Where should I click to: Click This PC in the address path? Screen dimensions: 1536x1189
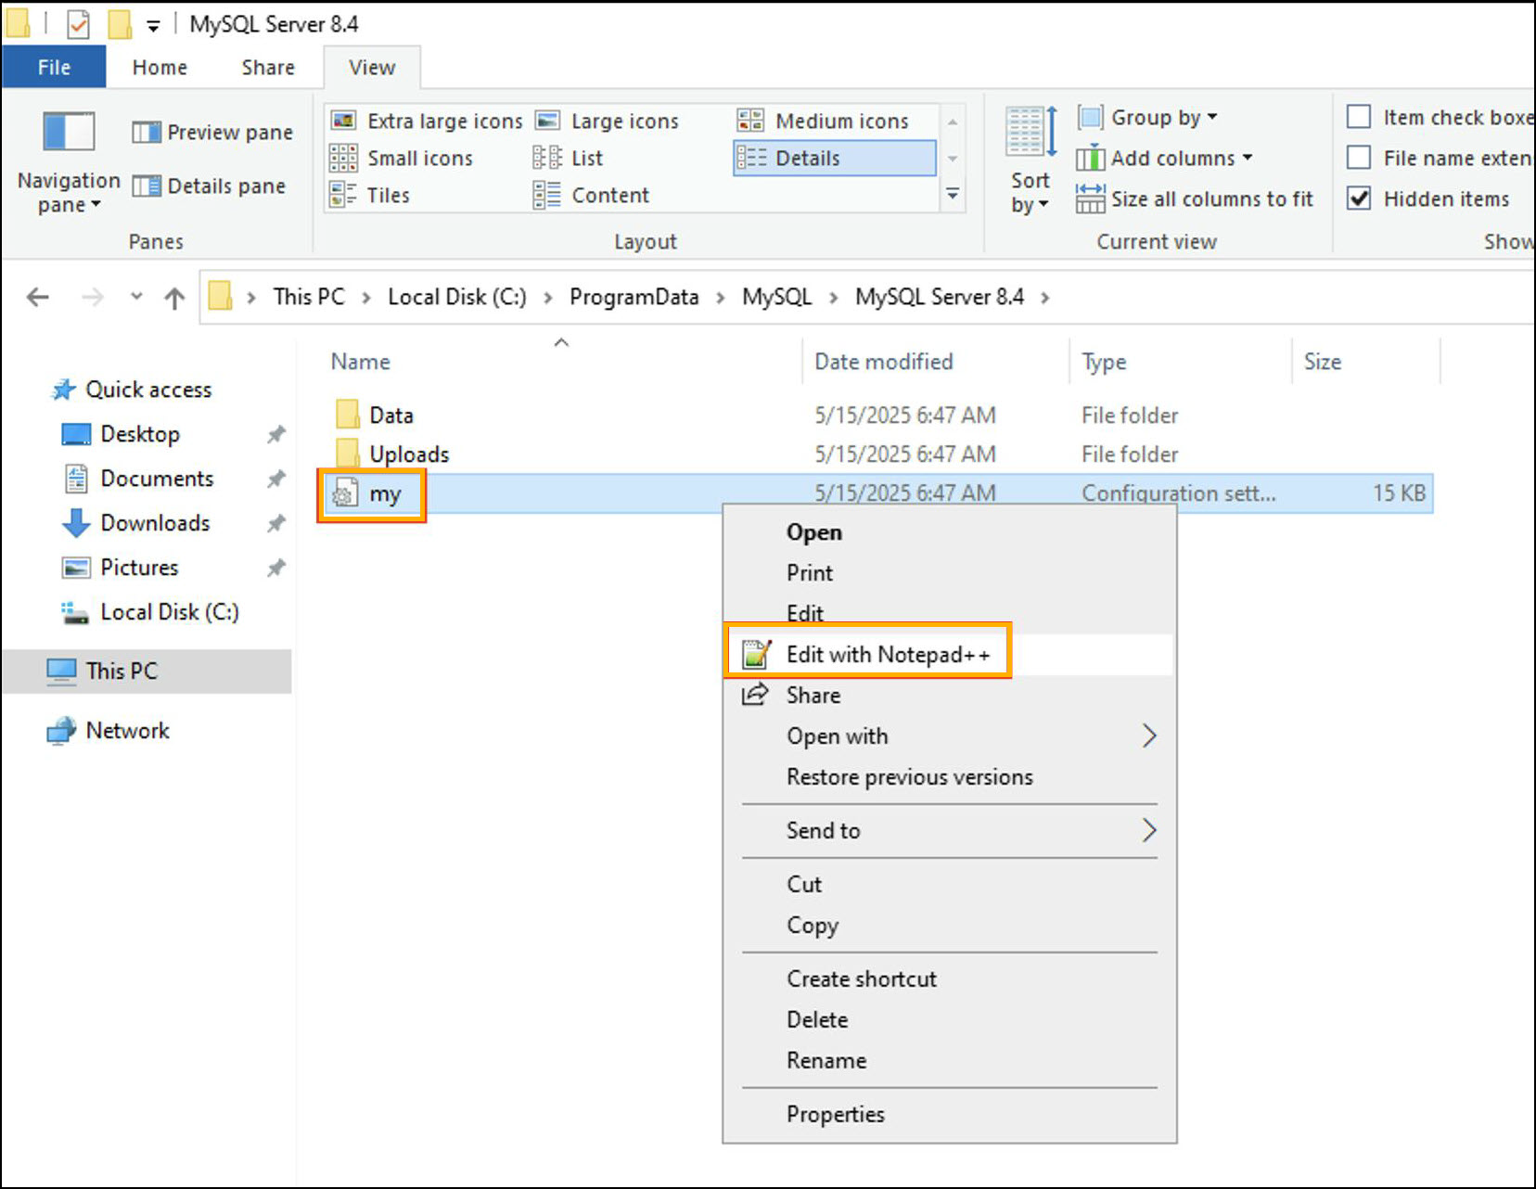pos(309,298)
